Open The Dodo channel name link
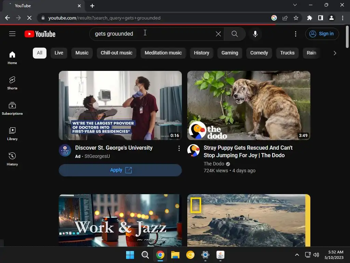 [214, 164]
